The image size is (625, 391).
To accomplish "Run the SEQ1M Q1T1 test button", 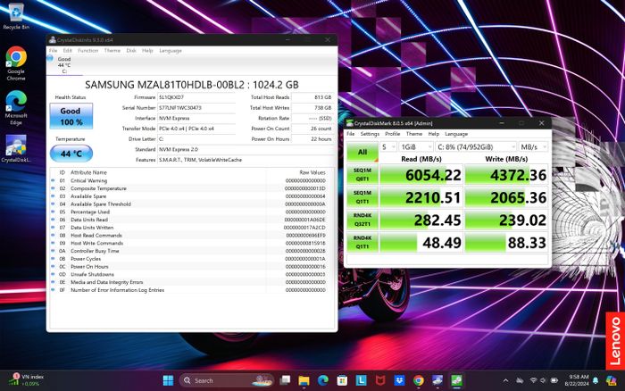I will 362,197.
